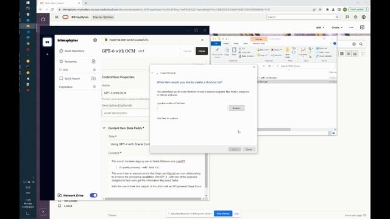Click the Oracle logo in header
The image size is (390, 219).
(x=65, y=17)
